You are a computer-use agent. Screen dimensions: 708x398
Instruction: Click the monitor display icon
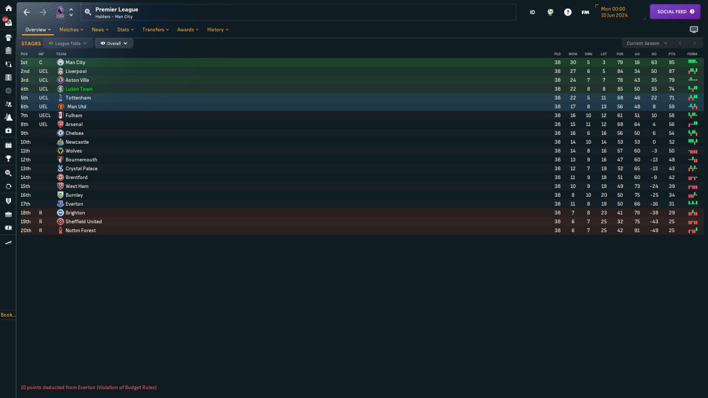[x=694, y=29]
